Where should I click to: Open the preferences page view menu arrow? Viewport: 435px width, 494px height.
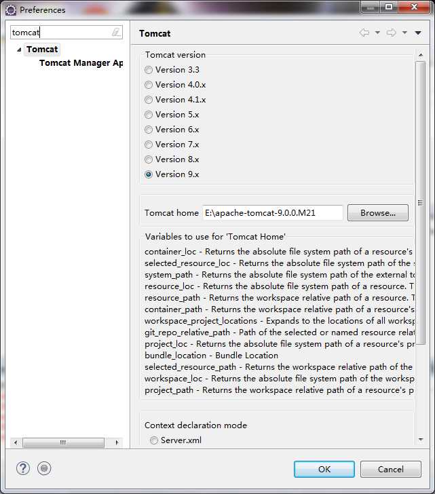(418, 33)
